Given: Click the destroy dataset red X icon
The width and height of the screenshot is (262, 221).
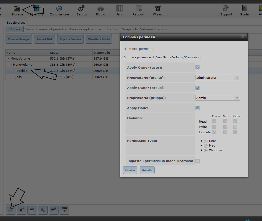Looking at the screenshot, I should point(32,210).
